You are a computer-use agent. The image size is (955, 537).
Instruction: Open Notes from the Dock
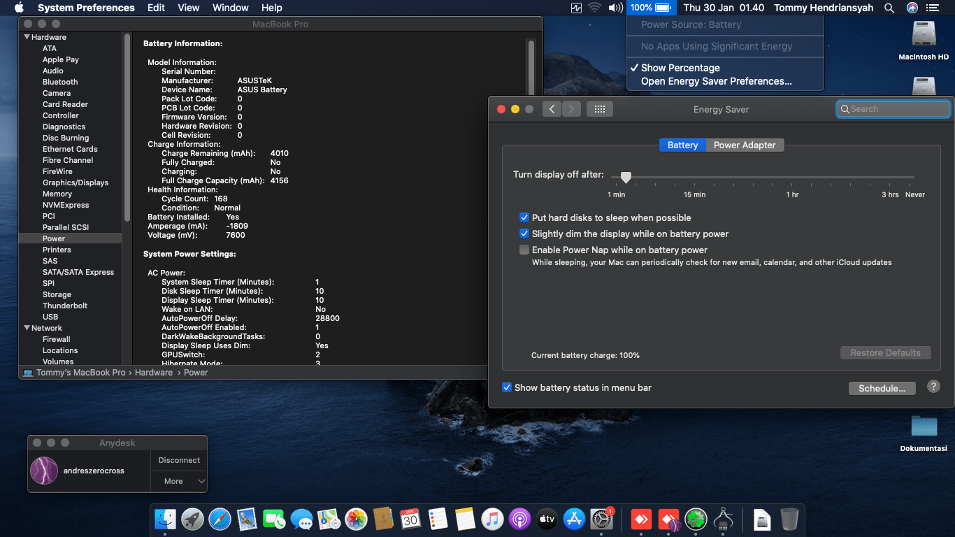pos(465,519)
